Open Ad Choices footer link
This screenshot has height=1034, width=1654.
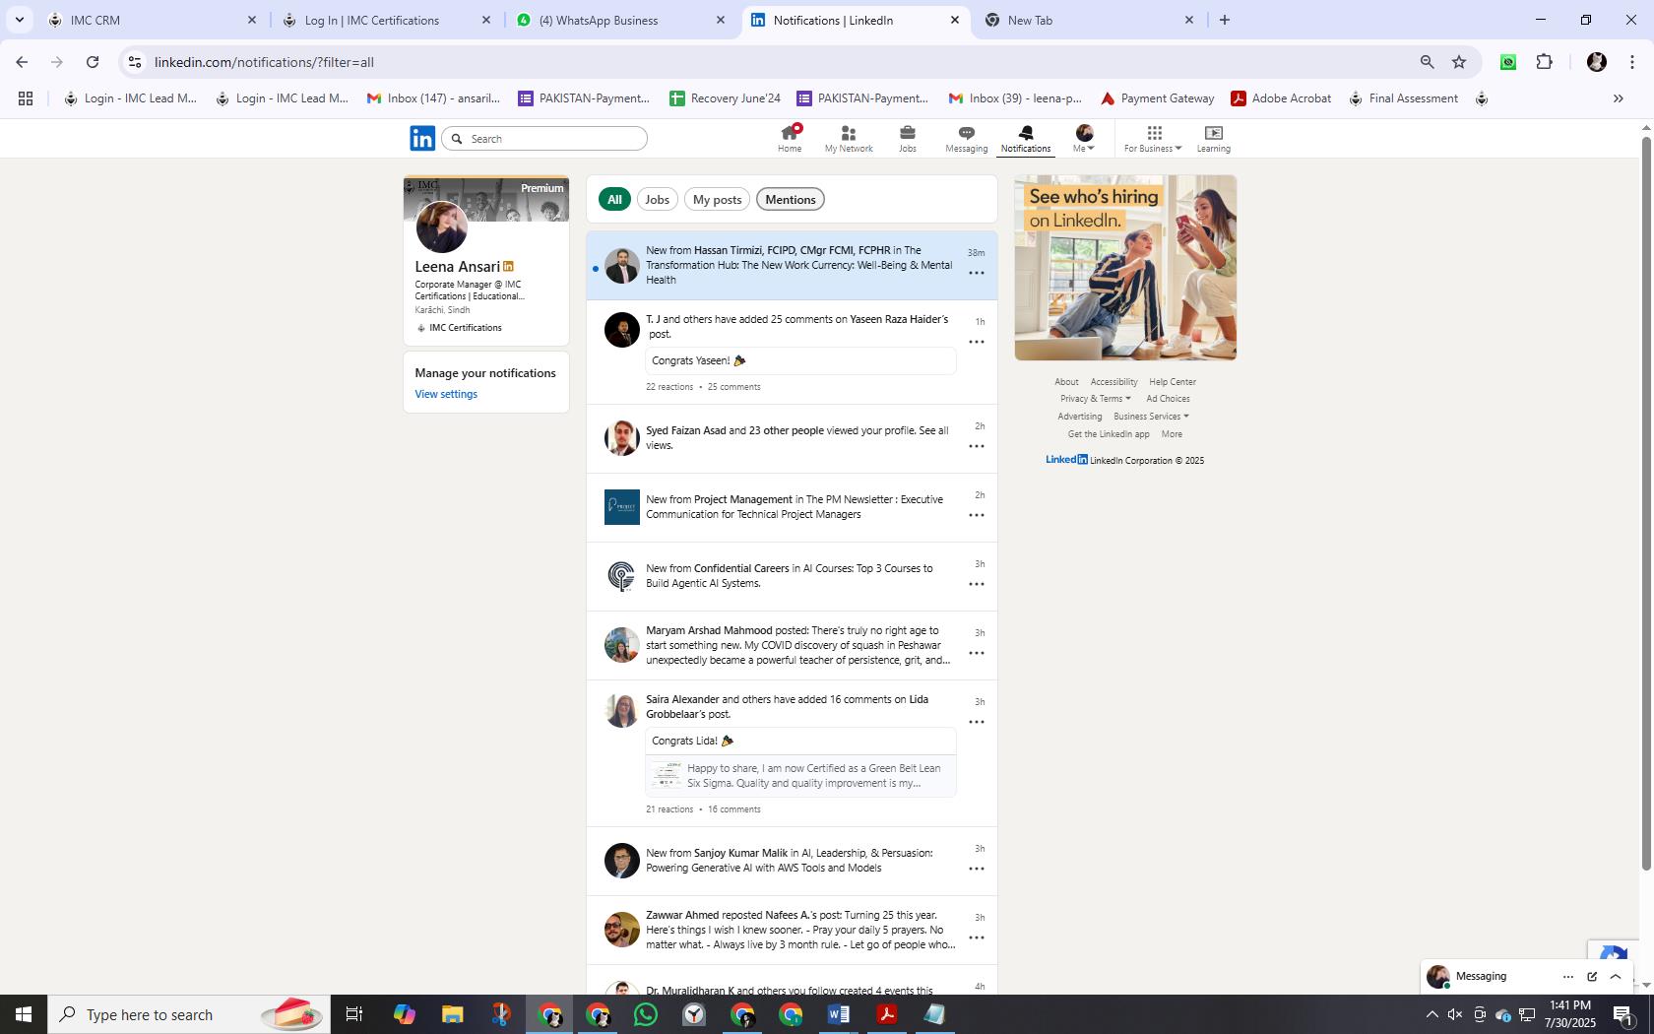(1168, 399)
